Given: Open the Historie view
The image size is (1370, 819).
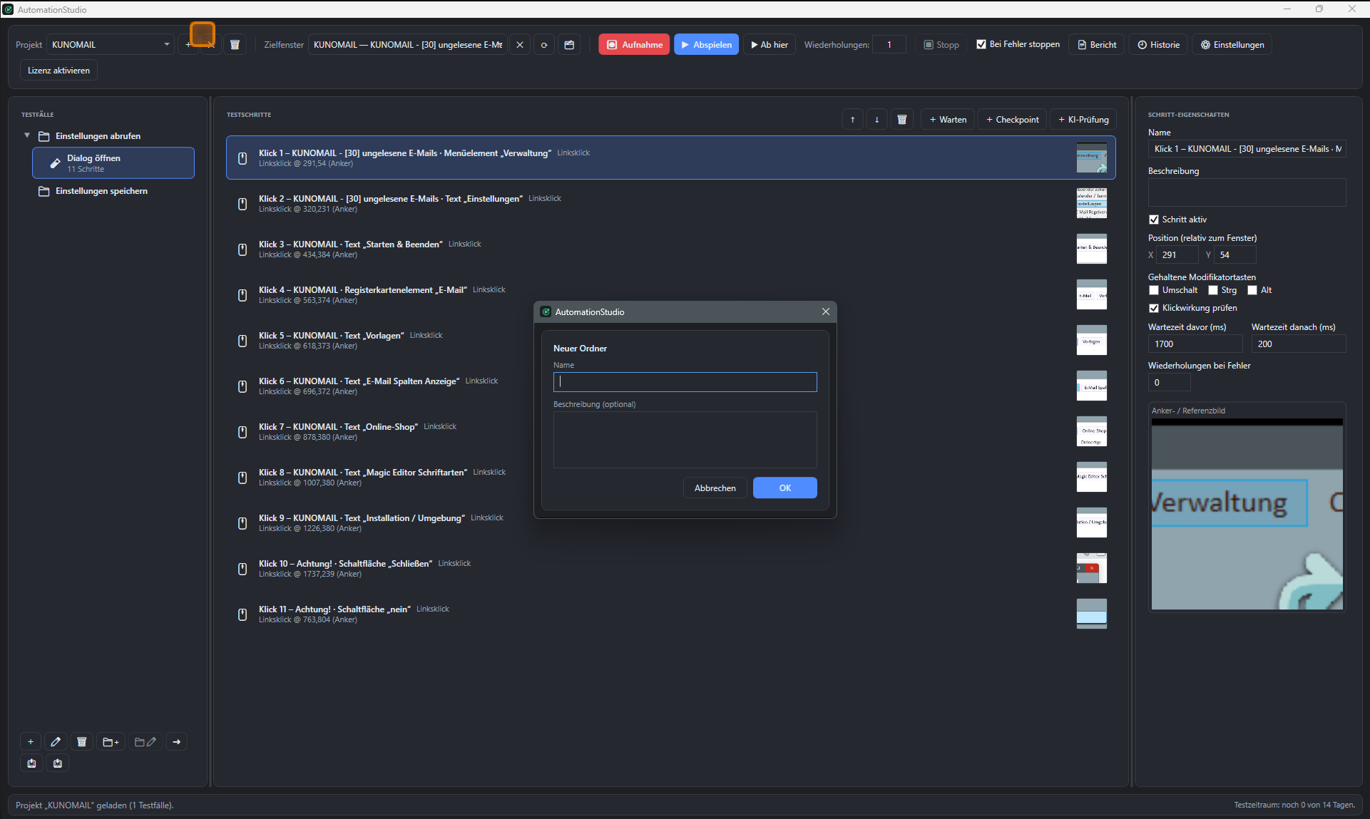Looking at the screenshot, I should 1158,45.
